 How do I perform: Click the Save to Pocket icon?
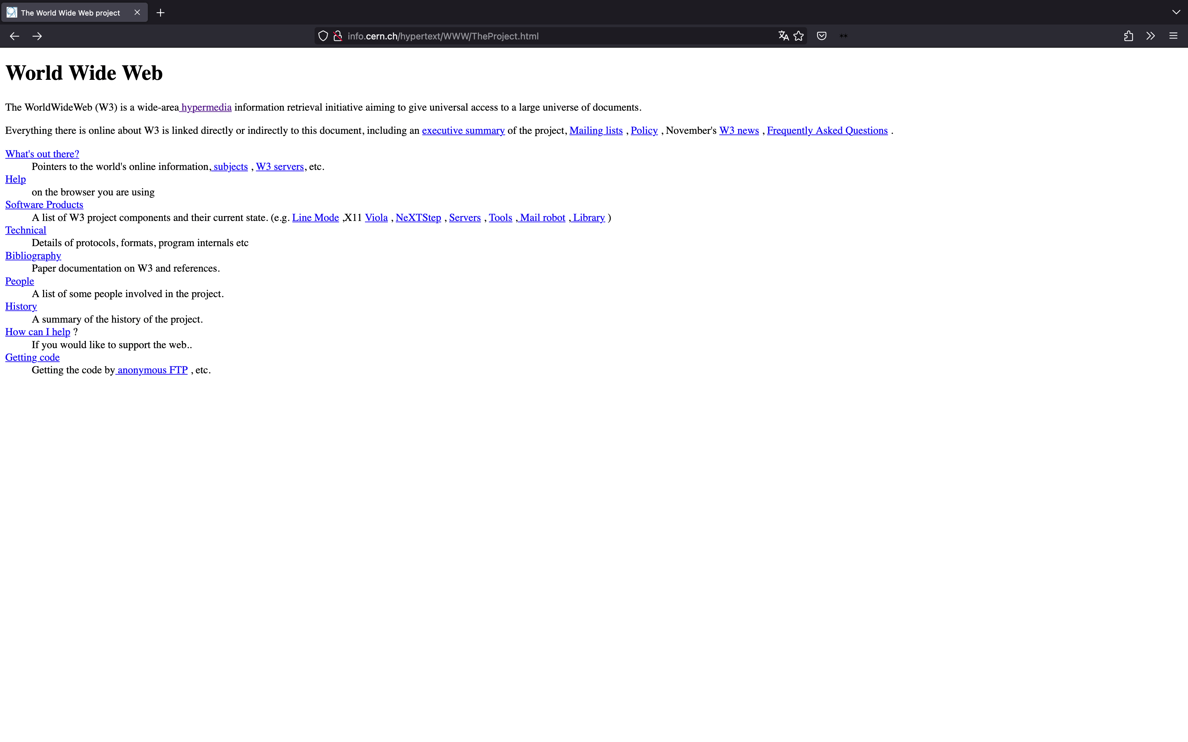822,36
